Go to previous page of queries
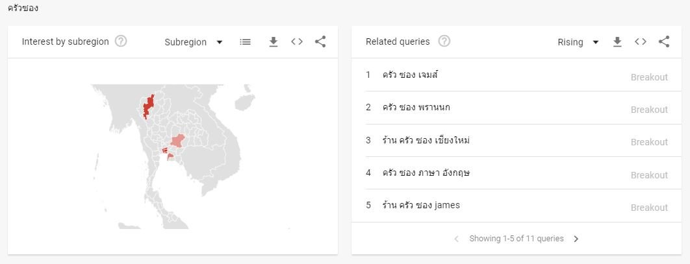The height and width of the screenshot is (264, 690). click(x=456, y=239)
